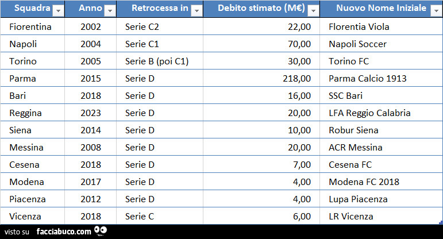Select the year 2023 cell
Image resolution: width=443 pixels, height=239 pixels.
[91, 113]
